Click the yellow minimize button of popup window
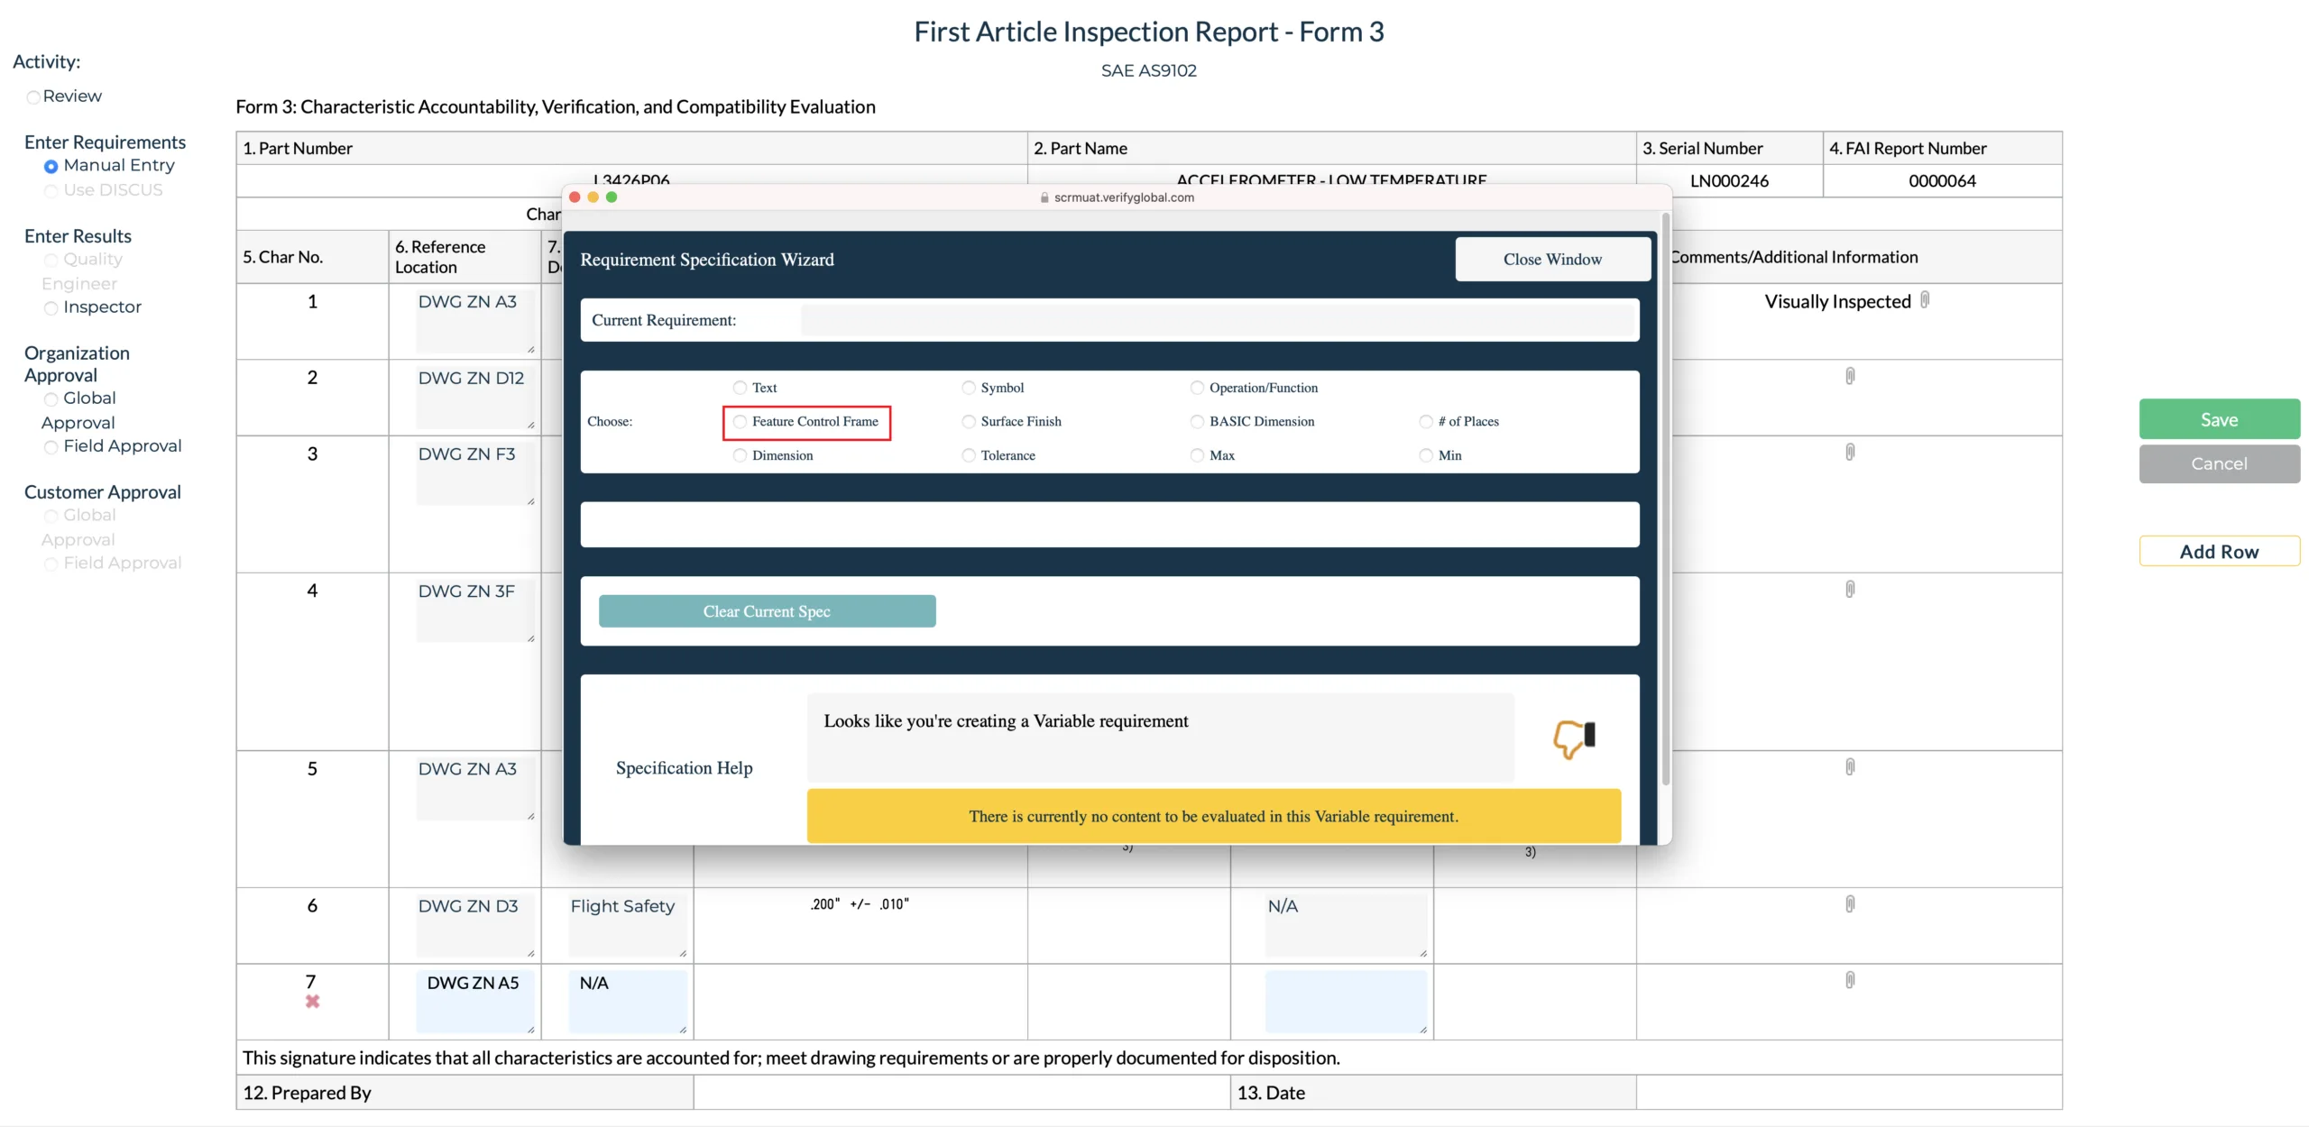 tap(593, 197)
